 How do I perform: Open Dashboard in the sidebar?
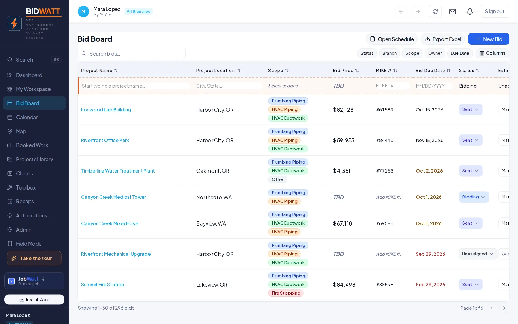coord(34,75)
